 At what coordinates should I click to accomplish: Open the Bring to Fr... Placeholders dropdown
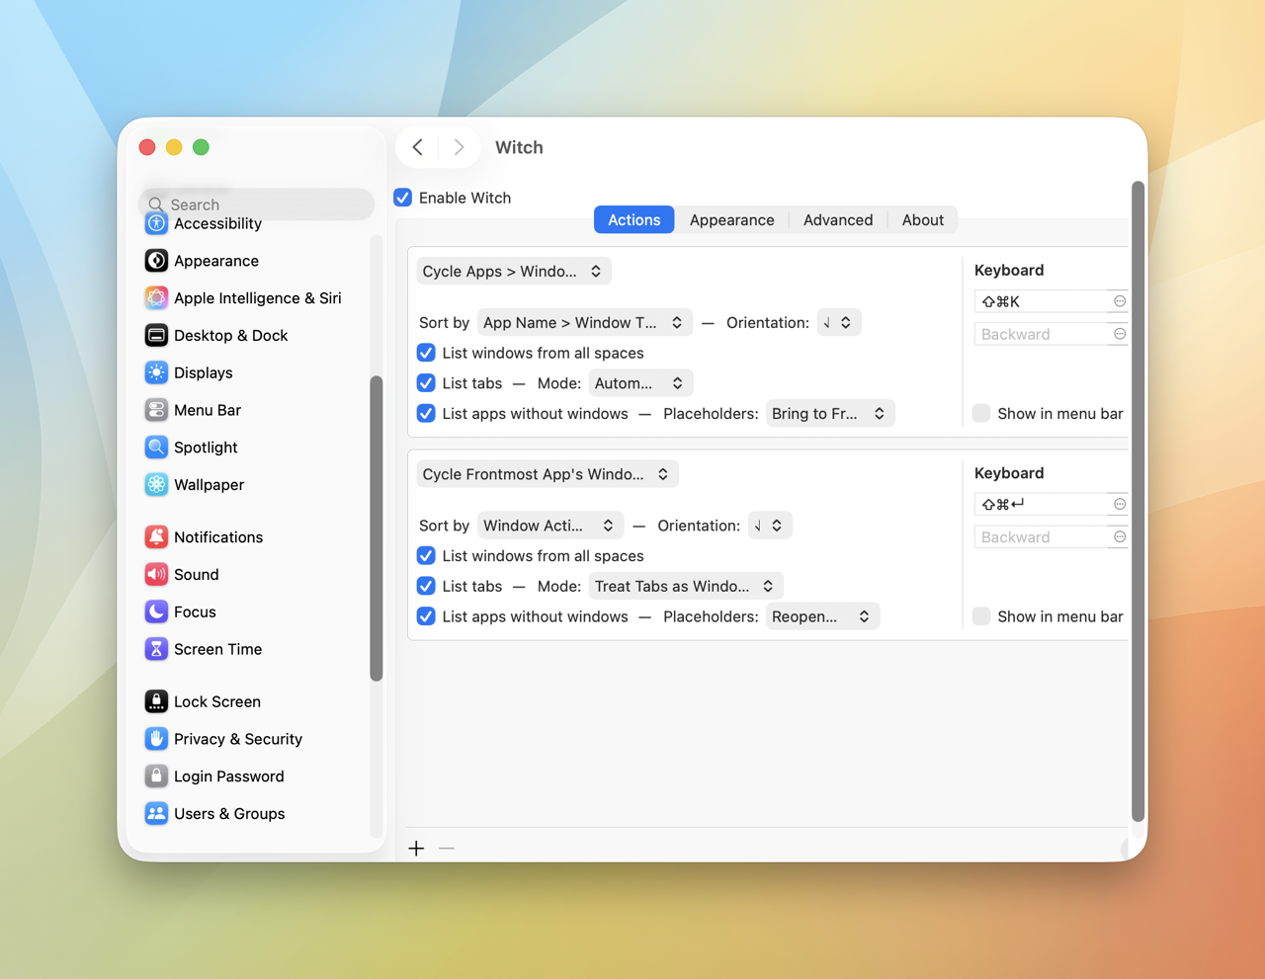coord(831,414)
